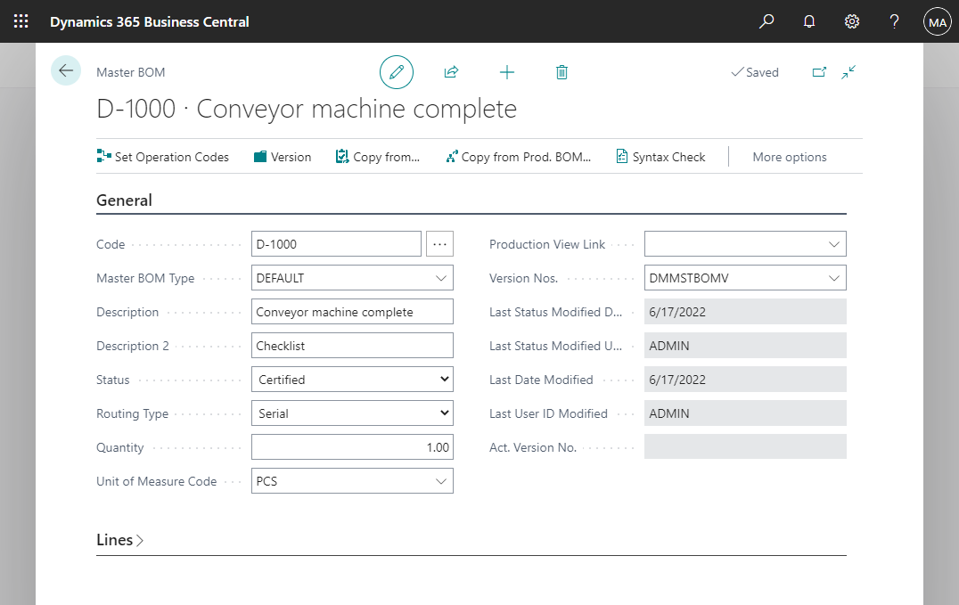Go back using the left arrow button
This screenshot has width=959, height=605.
(x=66, y=70)
